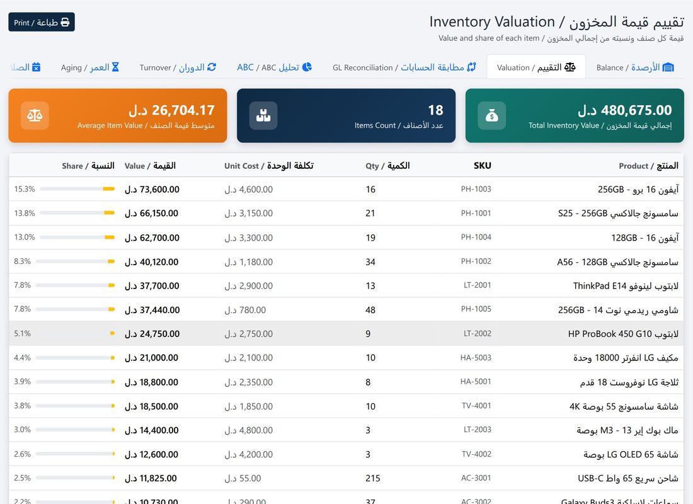Click the LG OLED 65 product name
The height and width of the screenshot is (504, 693).
pyautogui.click(x=631, y=454)
